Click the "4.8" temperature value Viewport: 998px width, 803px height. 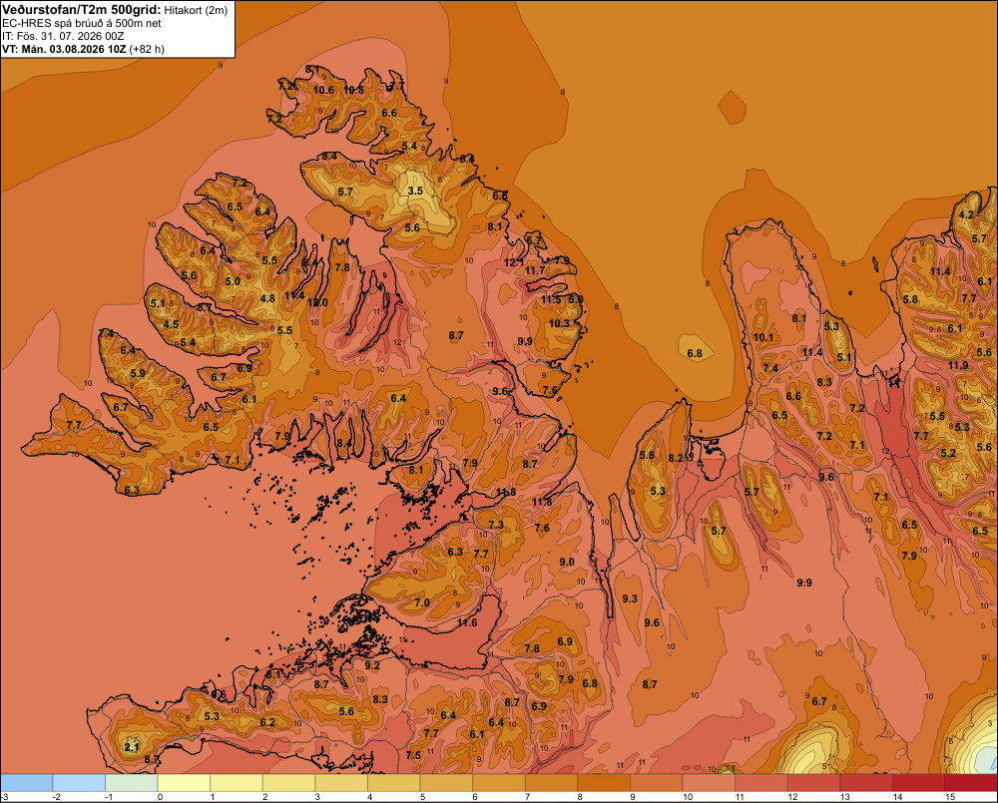267,298
